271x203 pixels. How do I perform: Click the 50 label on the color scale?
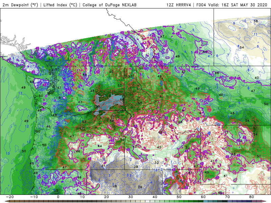179,197
